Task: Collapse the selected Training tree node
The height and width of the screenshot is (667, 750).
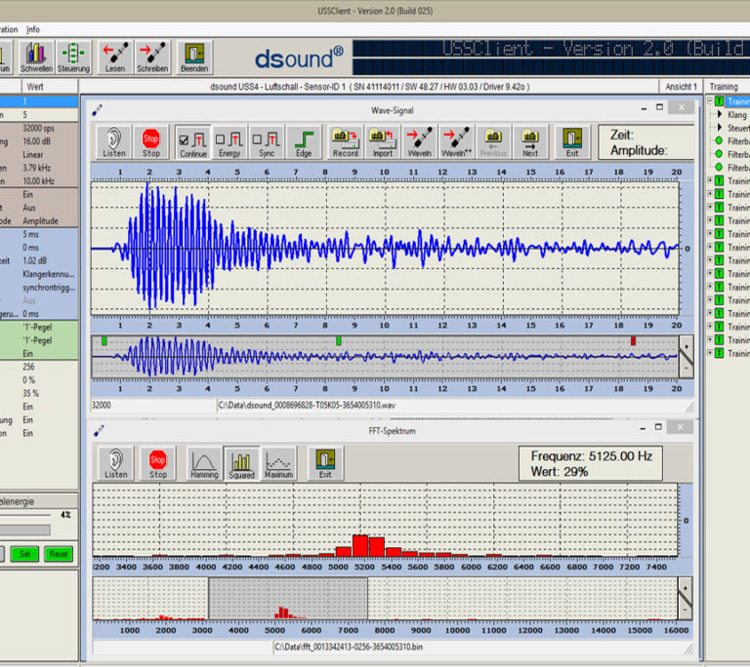Action: point(710,100)
